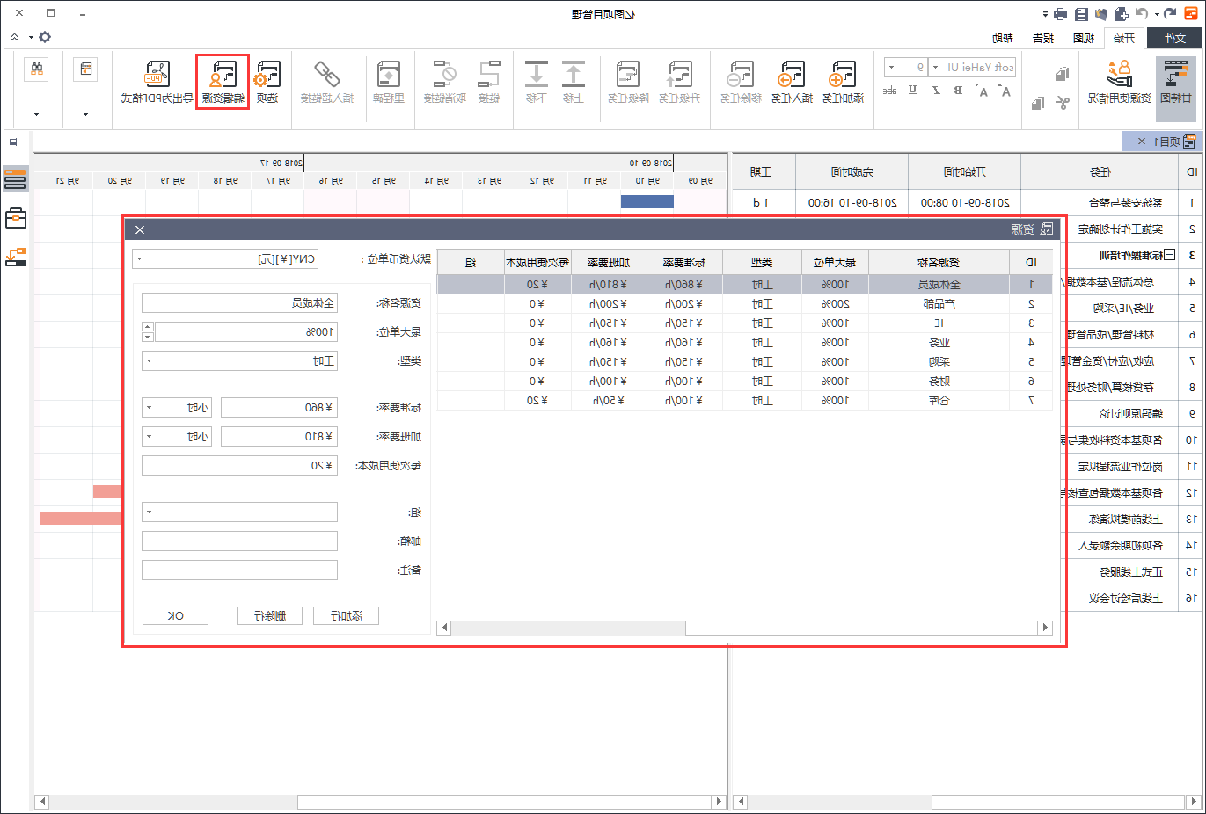Click the 删除行 (Delete Row) button
Screen dimensions: 1206x814
[269, 616]
